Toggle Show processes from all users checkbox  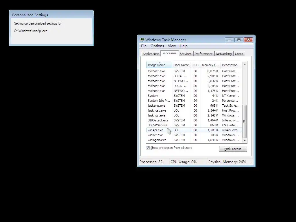click(x=148, y=148)
